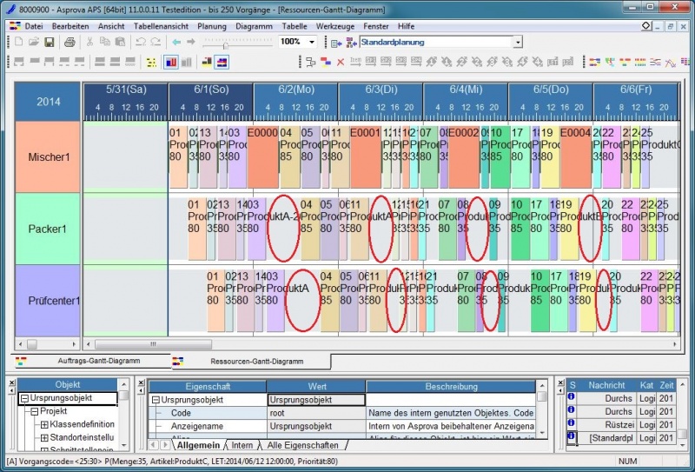Select the Alle Eigenschaften tab

click(x=304, y=445)
